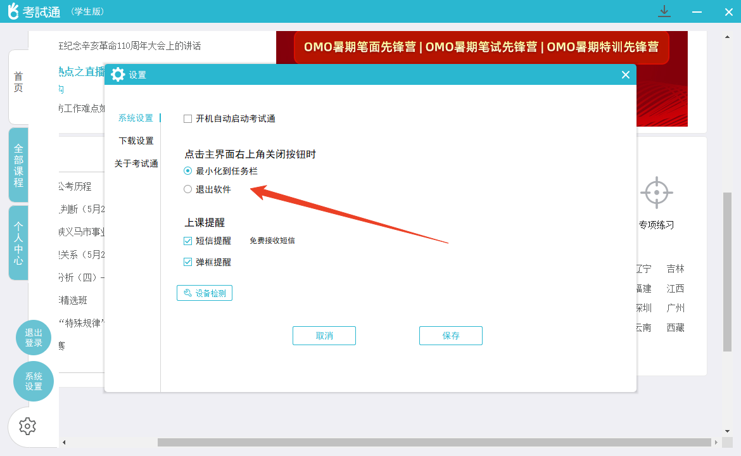
Task: Open the 考试通 app logo menu
Action: click(x=13, y=11)
